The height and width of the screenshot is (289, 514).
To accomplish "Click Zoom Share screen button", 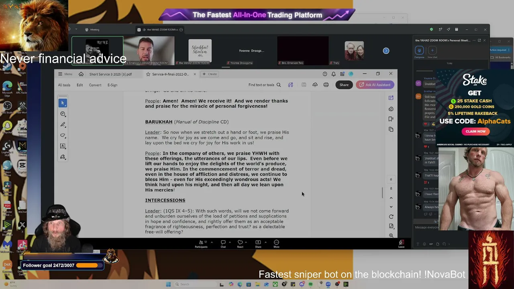I will tap(258, 244).
